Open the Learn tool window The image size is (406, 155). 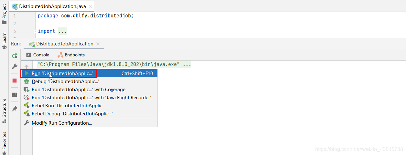(x=4, y=41)
